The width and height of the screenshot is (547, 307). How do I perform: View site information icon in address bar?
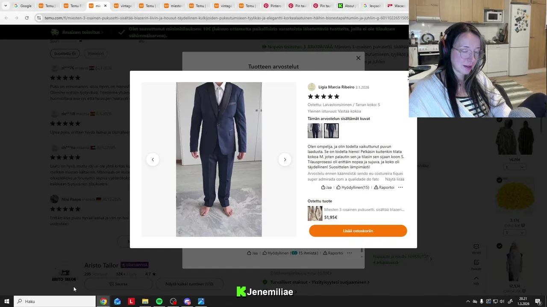39,18
